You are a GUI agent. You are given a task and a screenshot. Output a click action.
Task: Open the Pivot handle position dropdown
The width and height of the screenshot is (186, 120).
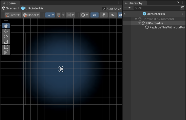click(x=13, y=15)
